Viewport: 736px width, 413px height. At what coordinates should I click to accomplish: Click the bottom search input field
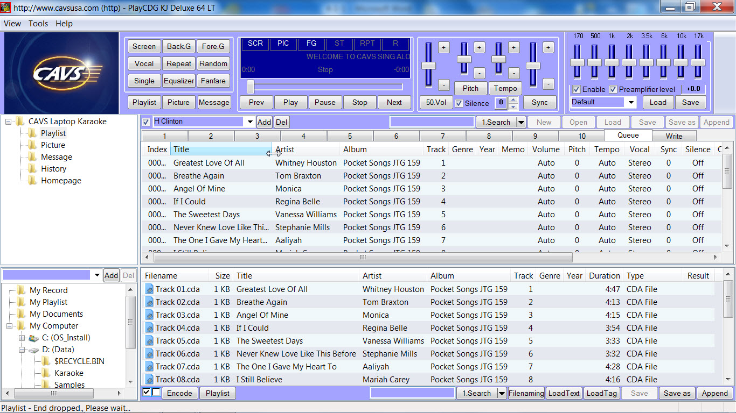[x=412, y=393]
